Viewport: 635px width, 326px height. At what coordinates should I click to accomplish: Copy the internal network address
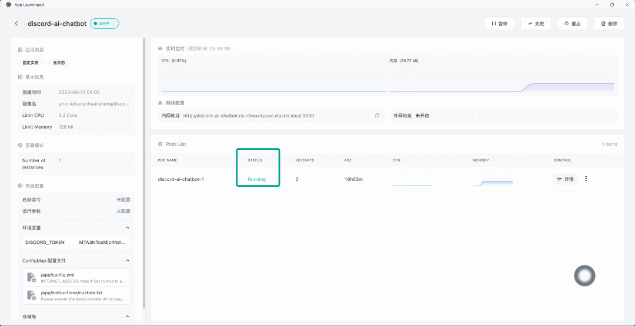(x=377, y=115)
